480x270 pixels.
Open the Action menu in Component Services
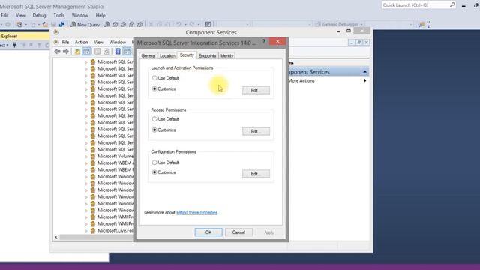point(81,42)
